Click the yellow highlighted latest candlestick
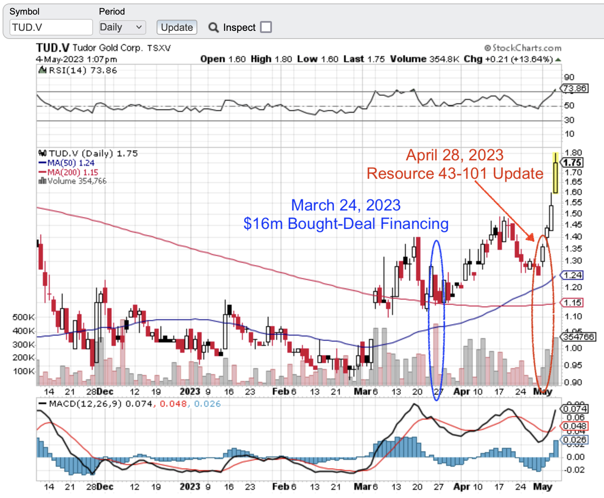This screenshot has width=604, height=498. (x=556, y=174)
